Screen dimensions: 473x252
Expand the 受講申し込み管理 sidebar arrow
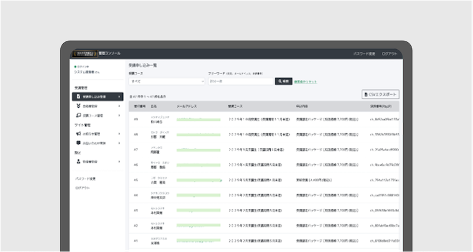[x=119, y=96]
